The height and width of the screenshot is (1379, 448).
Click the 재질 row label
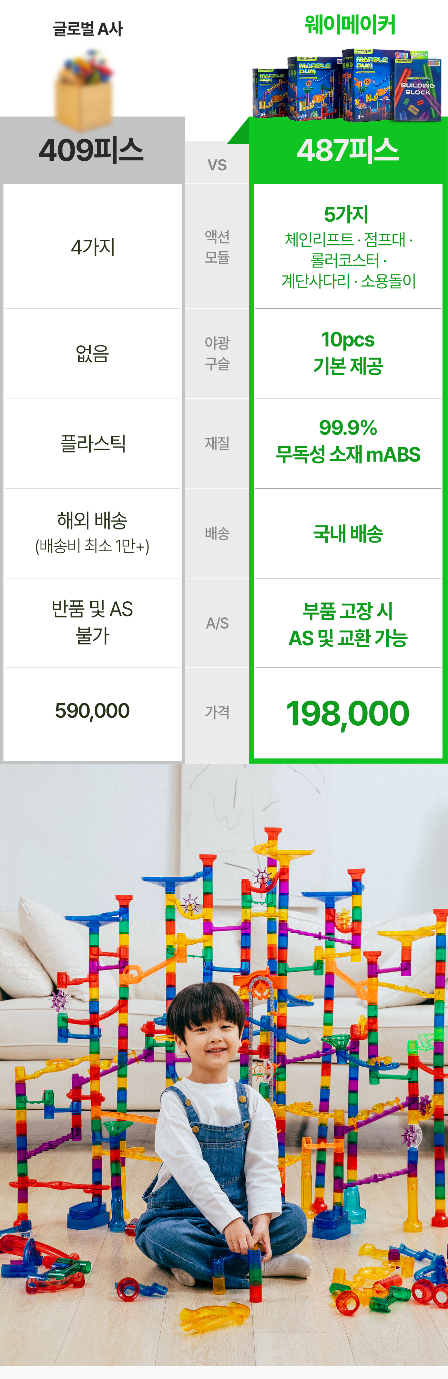[x=217, y=443]
